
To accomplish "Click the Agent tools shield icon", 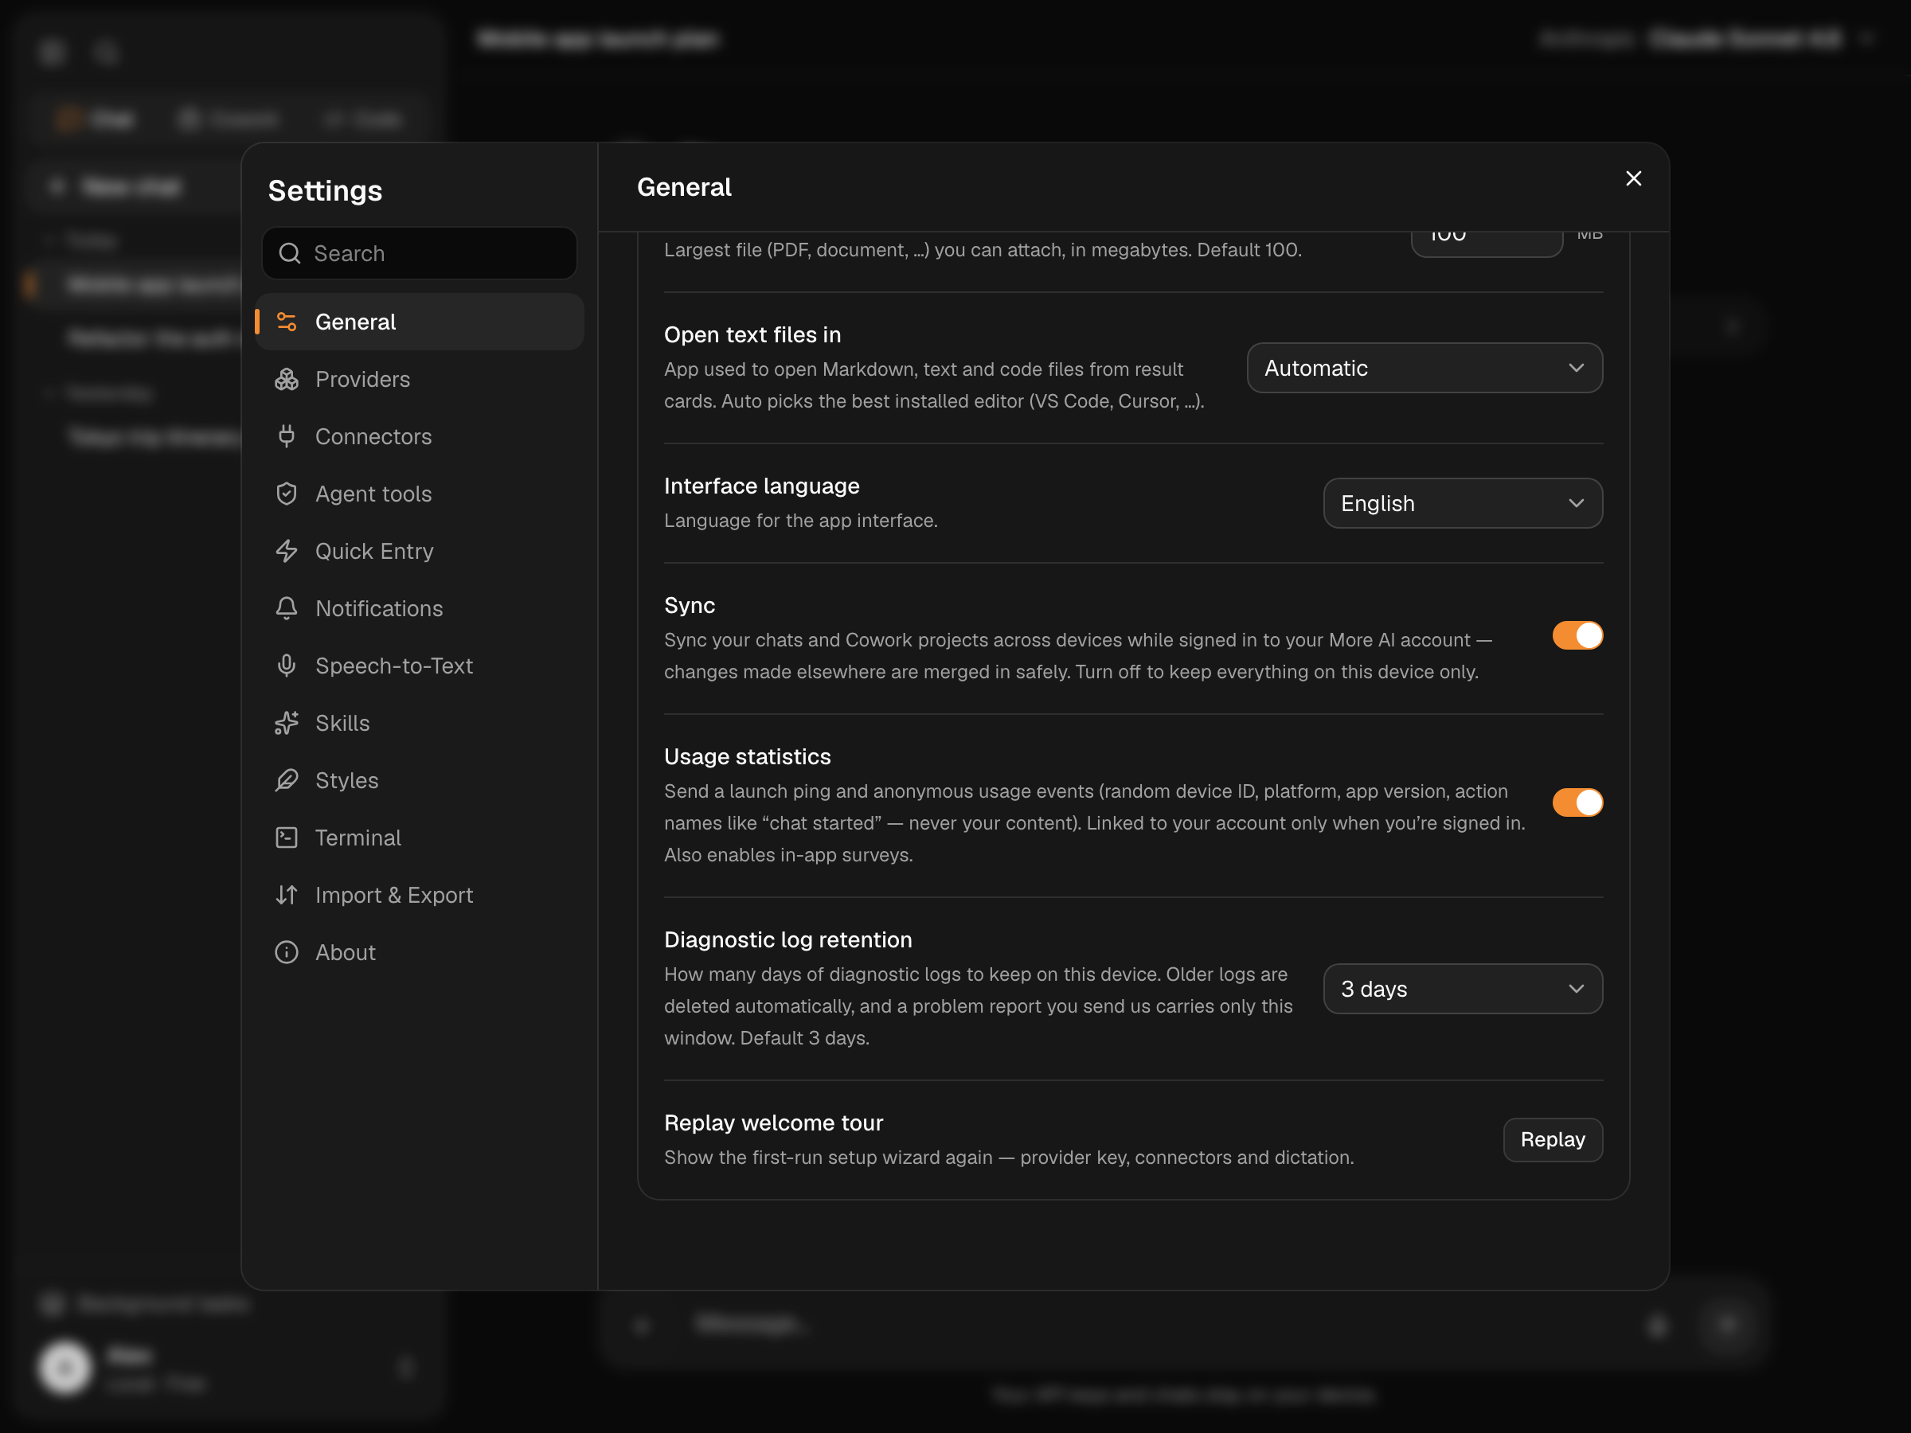I will (x=286, y=494).
